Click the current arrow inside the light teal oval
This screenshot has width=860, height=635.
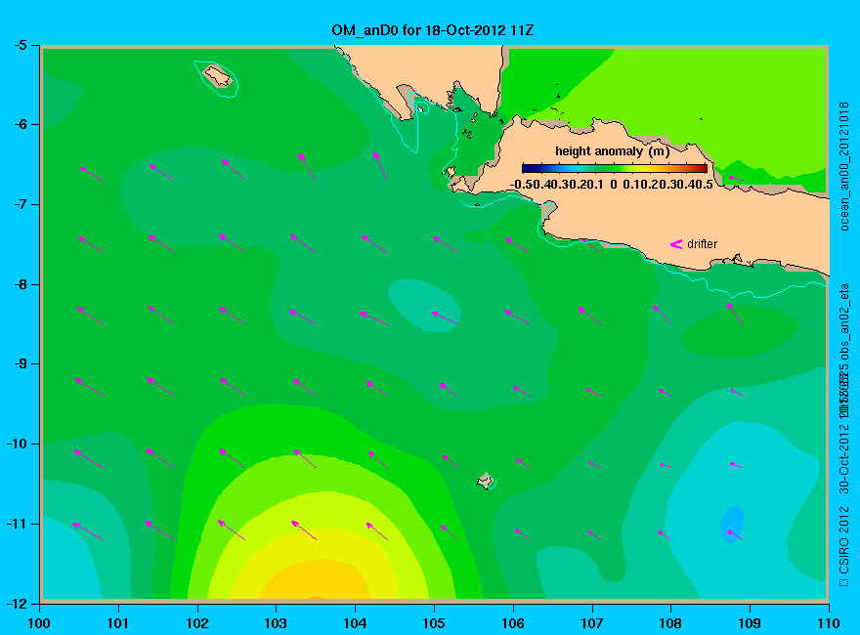[445, 318]
